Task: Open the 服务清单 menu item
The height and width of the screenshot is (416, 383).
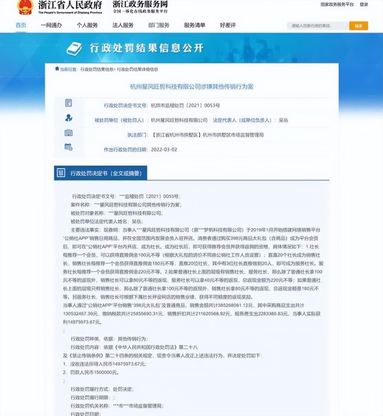Action: tap(194, 25)
